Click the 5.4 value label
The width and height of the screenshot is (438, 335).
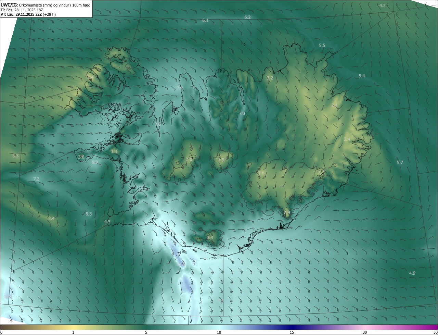362,76
